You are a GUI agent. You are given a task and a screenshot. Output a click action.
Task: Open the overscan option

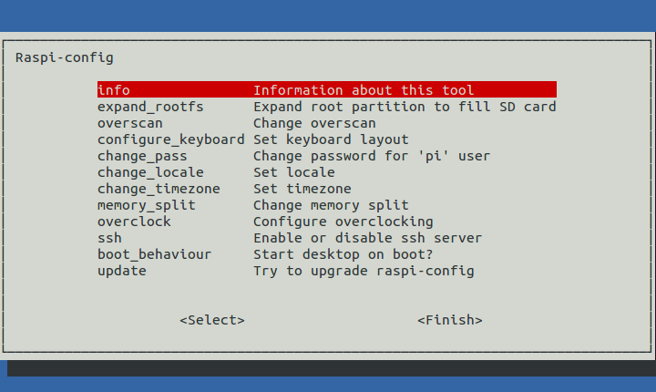click(327, 123)
